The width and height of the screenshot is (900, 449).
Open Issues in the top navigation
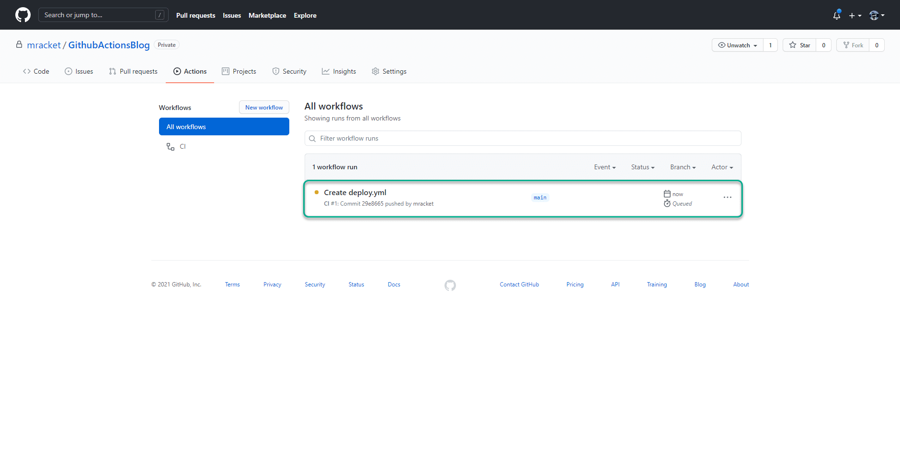pyautogui.click(x=232, y=15)
